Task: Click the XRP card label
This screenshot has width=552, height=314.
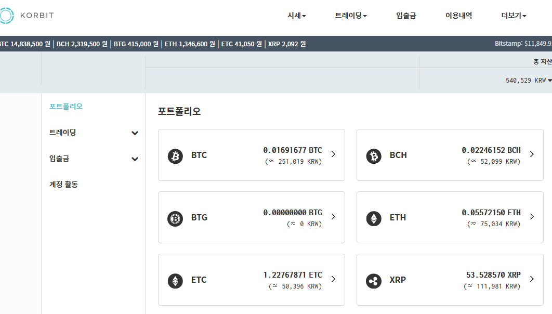Action: [x=398, y=280]
